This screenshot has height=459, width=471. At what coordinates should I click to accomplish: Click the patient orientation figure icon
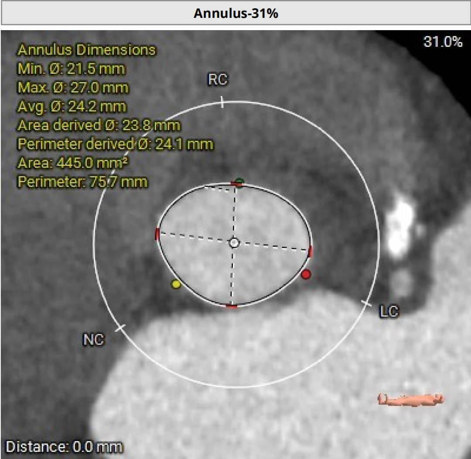coord(410,399)
